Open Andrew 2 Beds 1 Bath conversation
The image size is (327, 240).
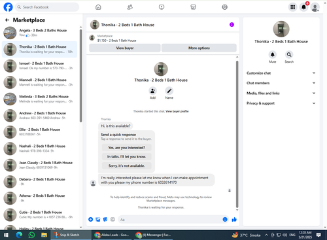[39, 116]
